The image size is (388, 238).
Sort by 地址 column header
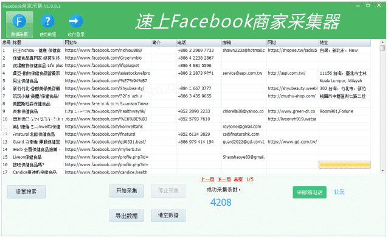345,43
